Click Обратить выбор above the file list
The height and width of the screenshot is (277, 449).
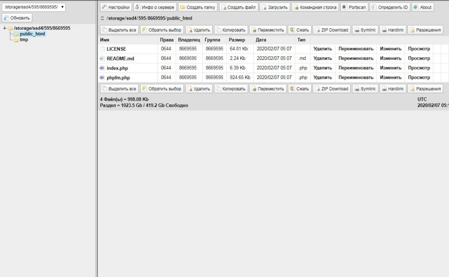(162, 30)
